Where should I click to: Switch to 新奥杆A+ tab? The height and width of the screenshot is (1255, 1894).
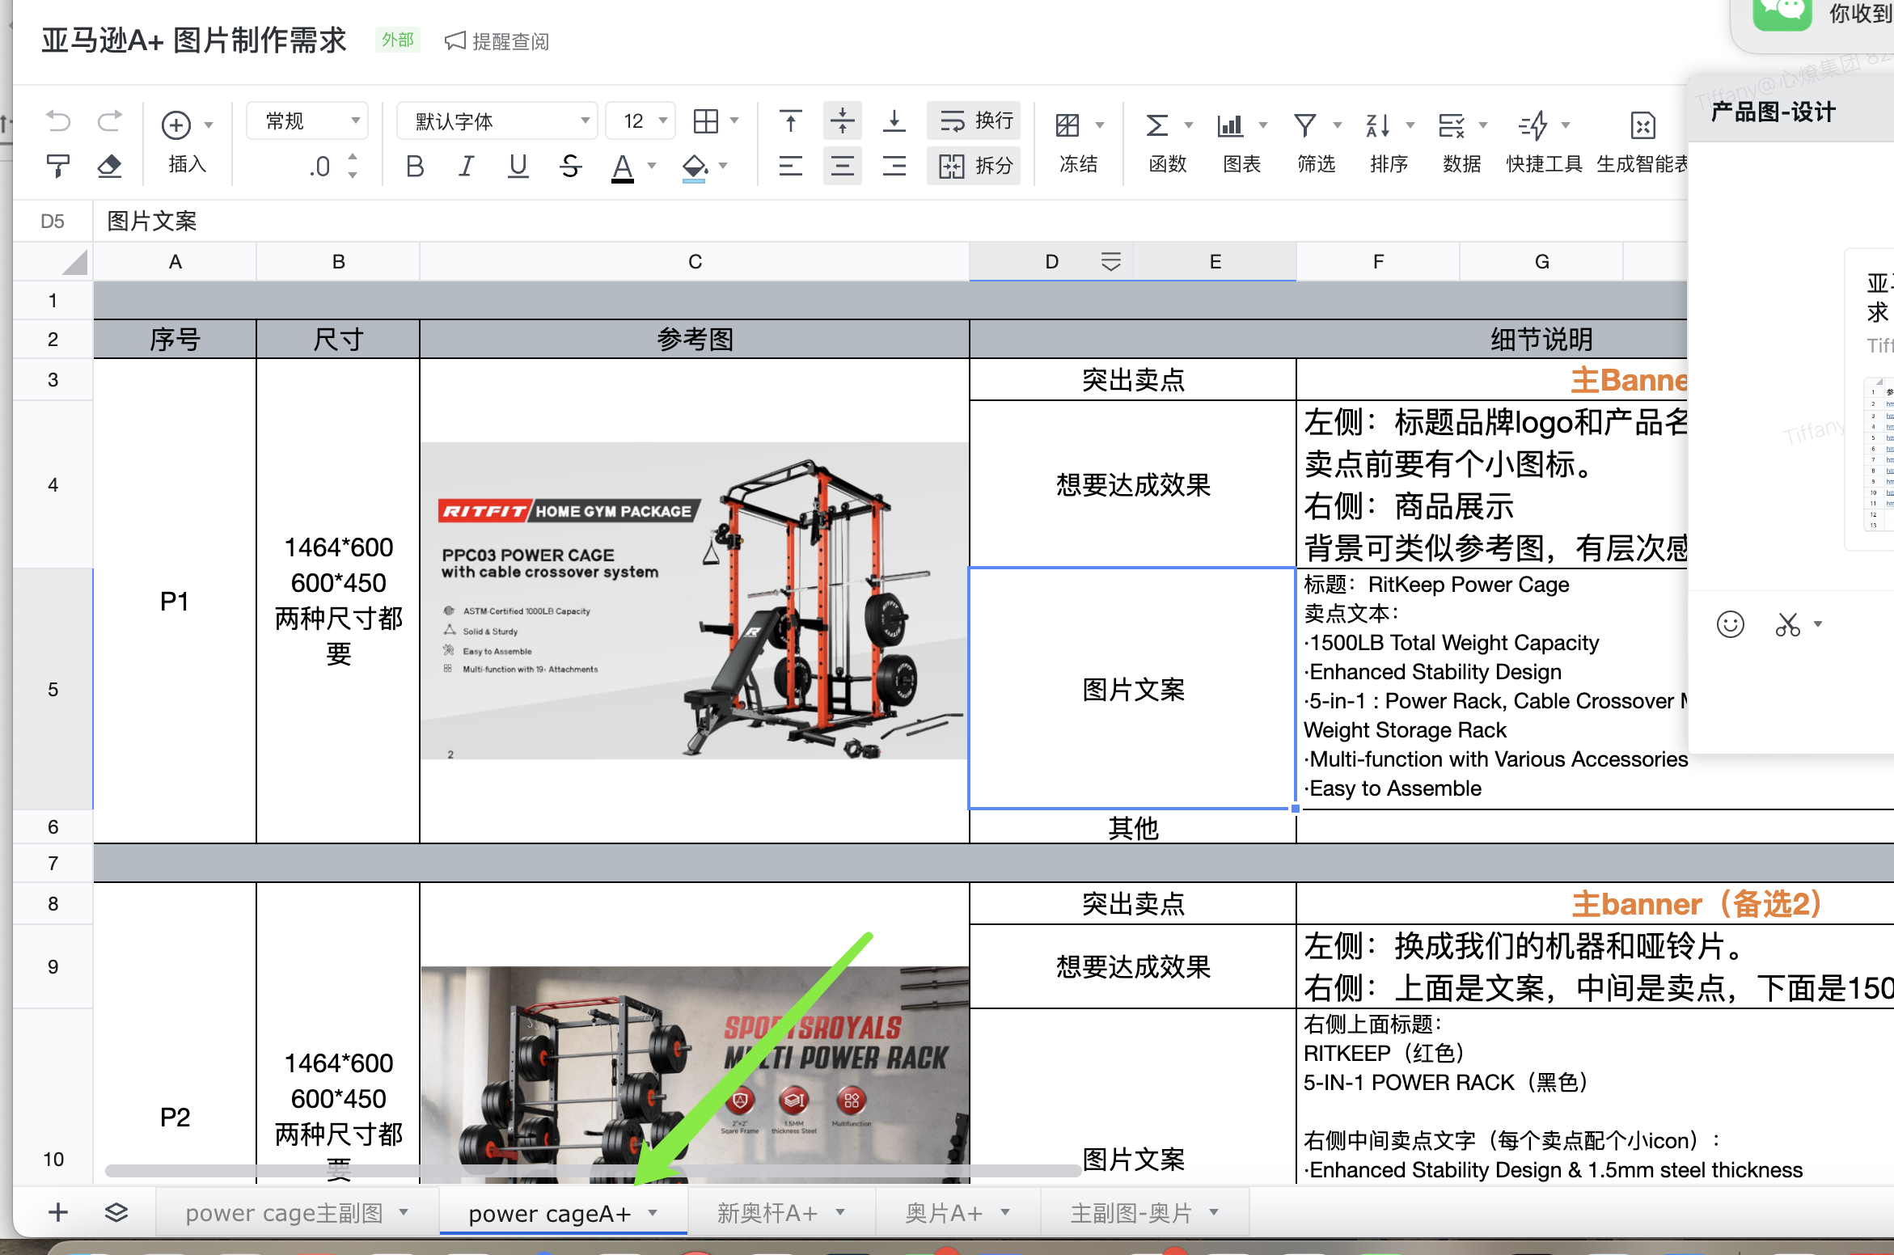pos(780,1213)
